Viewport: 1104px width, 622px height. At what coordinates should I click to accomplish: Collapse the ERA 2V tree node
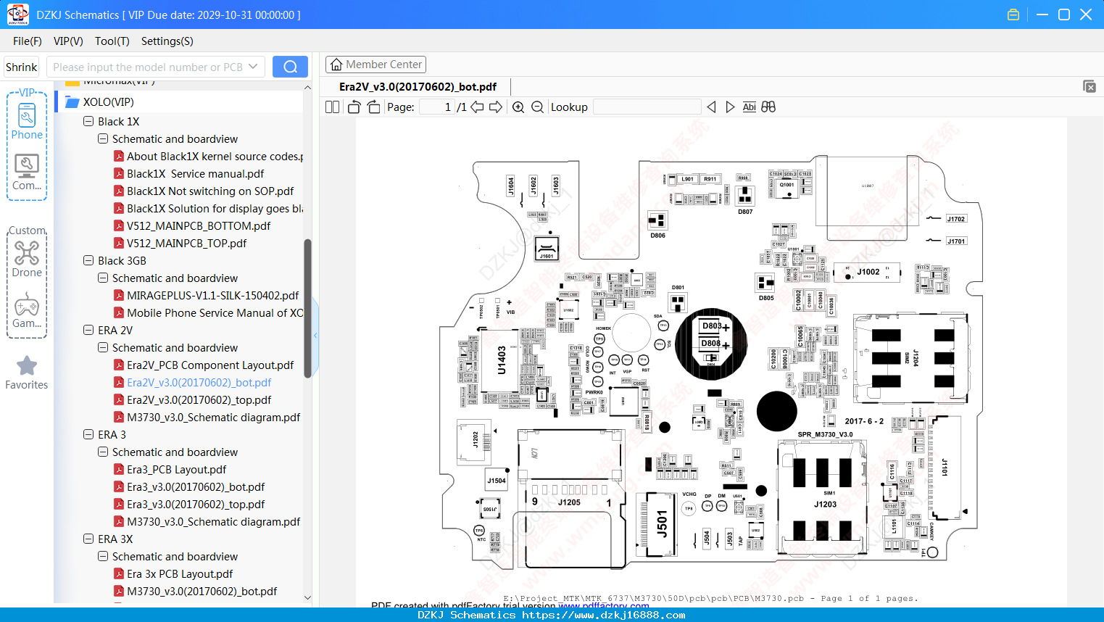pos(88,331)
